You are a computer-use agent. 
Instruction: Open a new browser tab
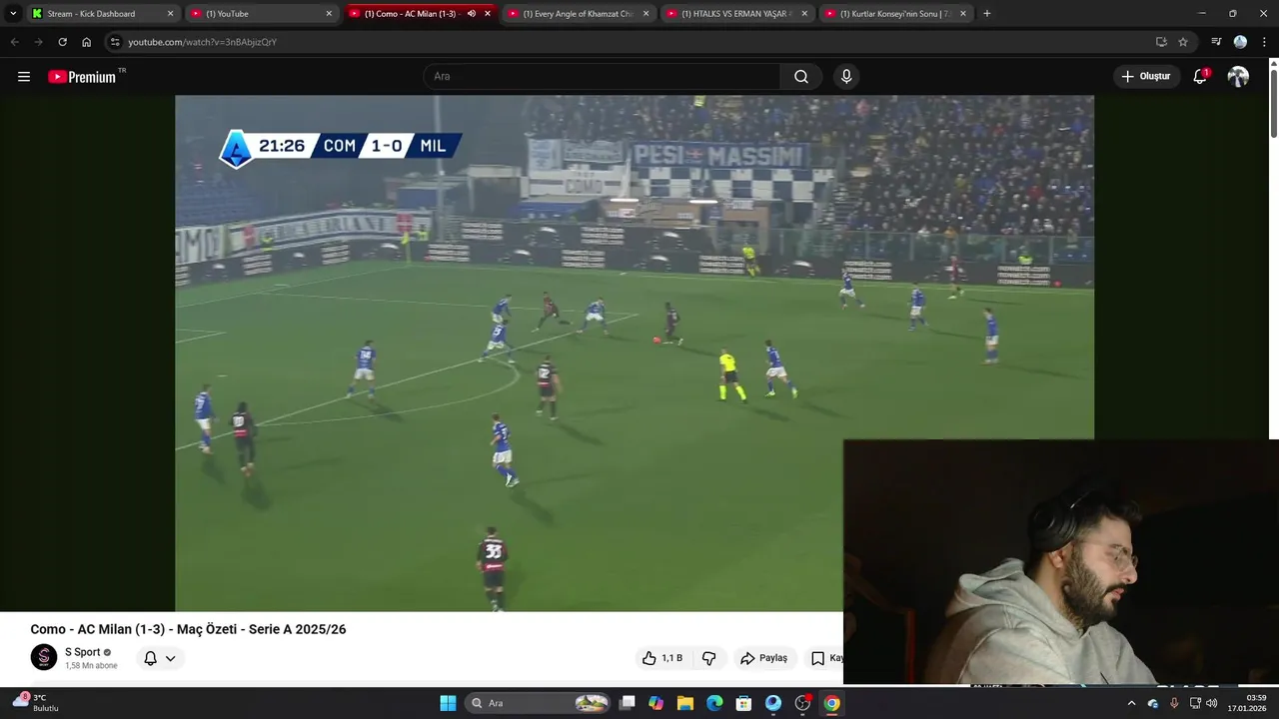(987, 14)
